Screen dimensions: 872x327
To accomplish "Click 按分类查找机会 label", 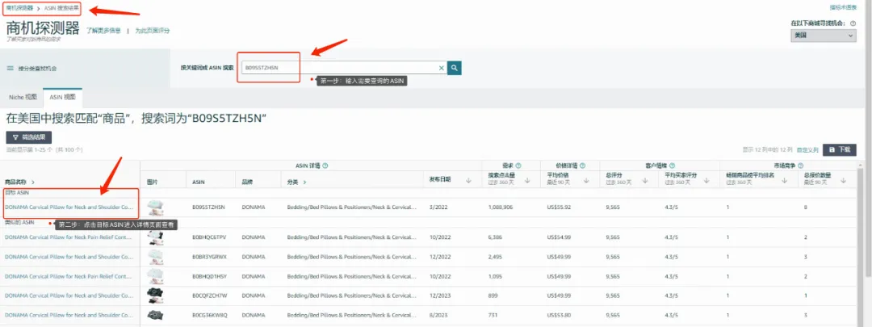I will click(x=37, y=69).
